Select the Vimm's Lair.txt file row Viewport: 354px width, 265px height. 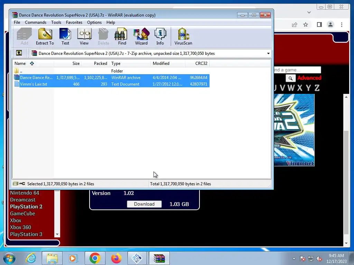(x=112, y=84)
